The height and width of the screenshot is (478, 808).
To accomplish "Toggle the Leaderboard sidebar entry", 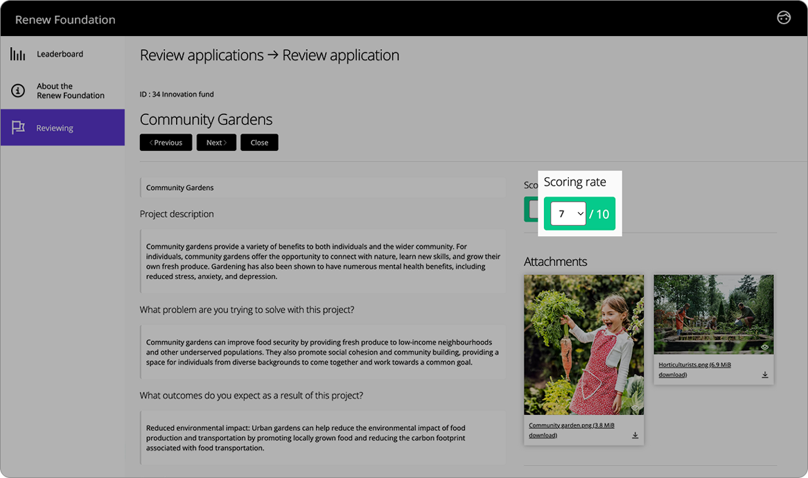I will point(62,53).
